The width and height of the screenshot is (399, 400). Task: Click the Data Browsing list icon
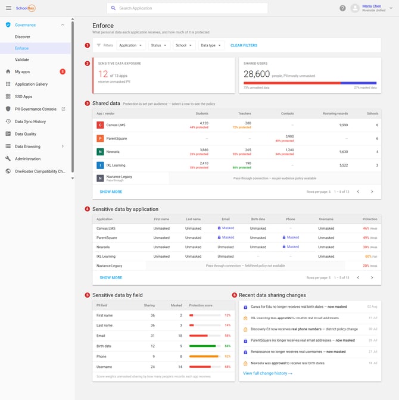click(8, 146)
